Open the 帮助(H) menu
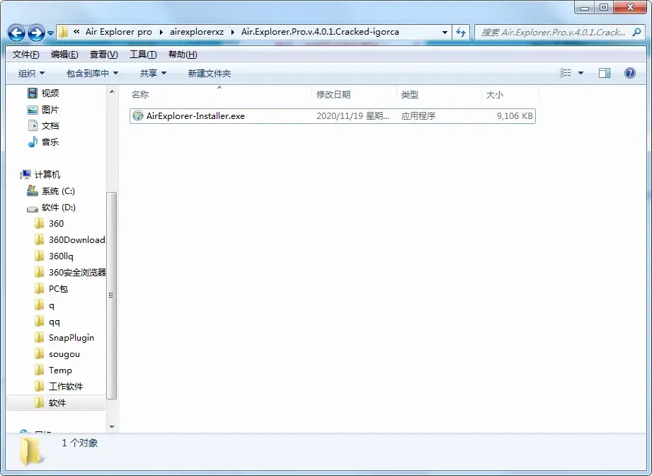Image resolution: width=652 pixels, height=476 pixels. click(183, 55)
